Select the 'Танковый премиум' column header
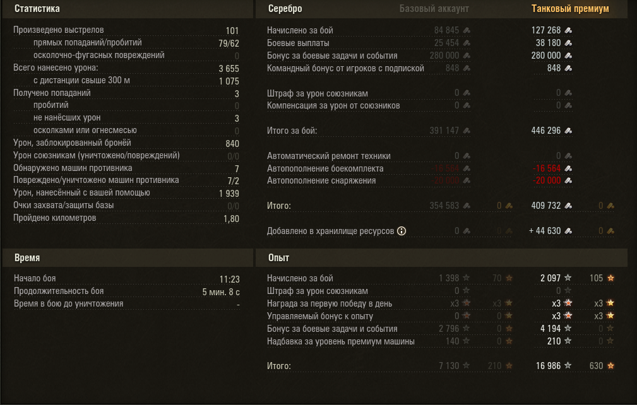Screen dimensions: 637x405 (x=570, y=9)
